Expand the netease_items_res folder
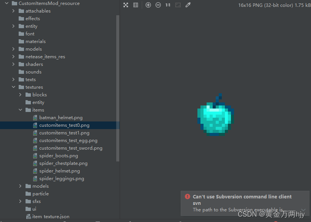The height and width of the screenshot is (222, 311). coord(13,57)
